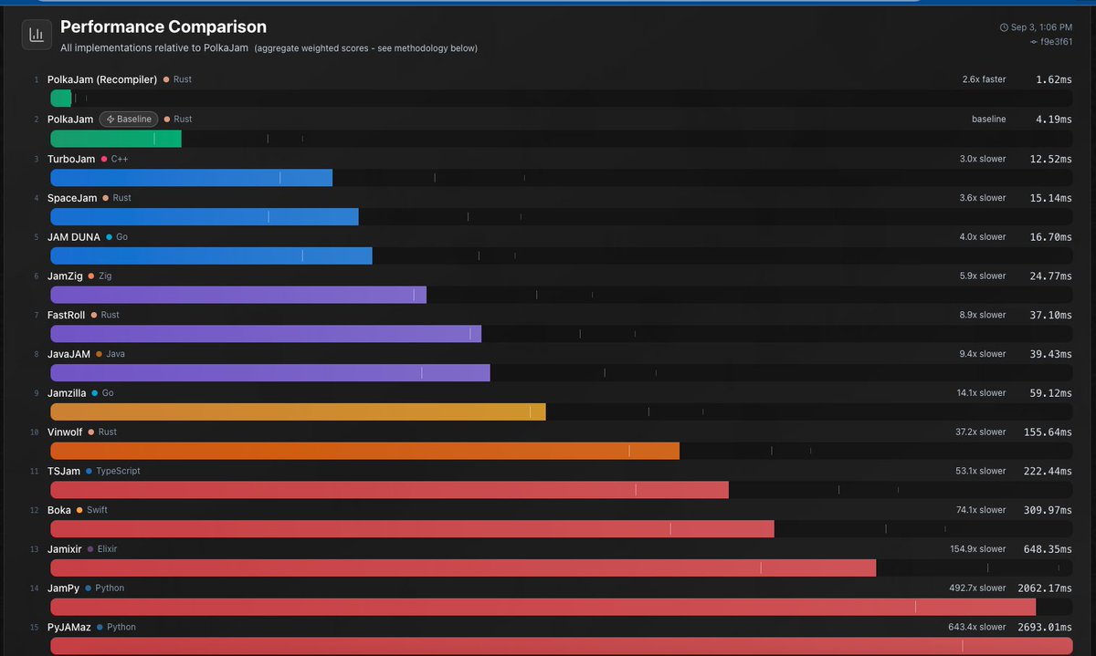Click the f9e3f61 commit hash link
The image size is (1096, 656).
click(1056, 41)
